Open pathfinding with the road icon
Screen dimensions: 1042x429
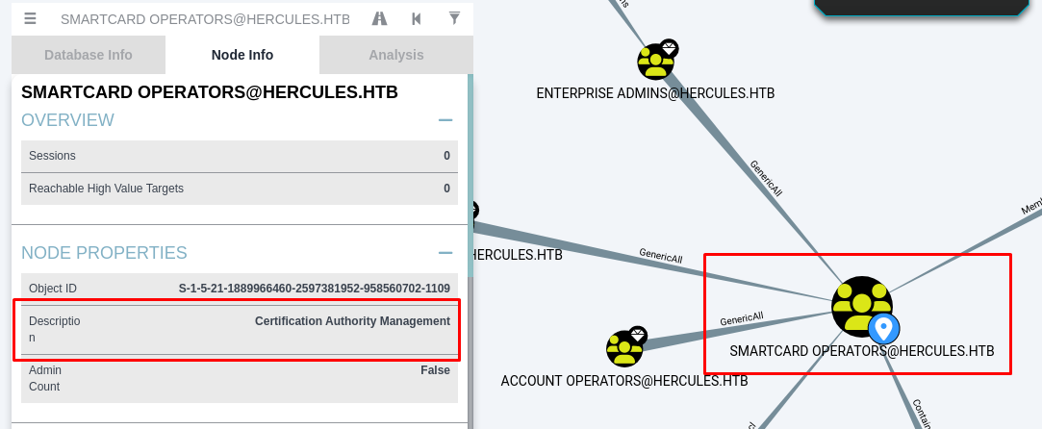pyautogui.click(x=380, y=18)
